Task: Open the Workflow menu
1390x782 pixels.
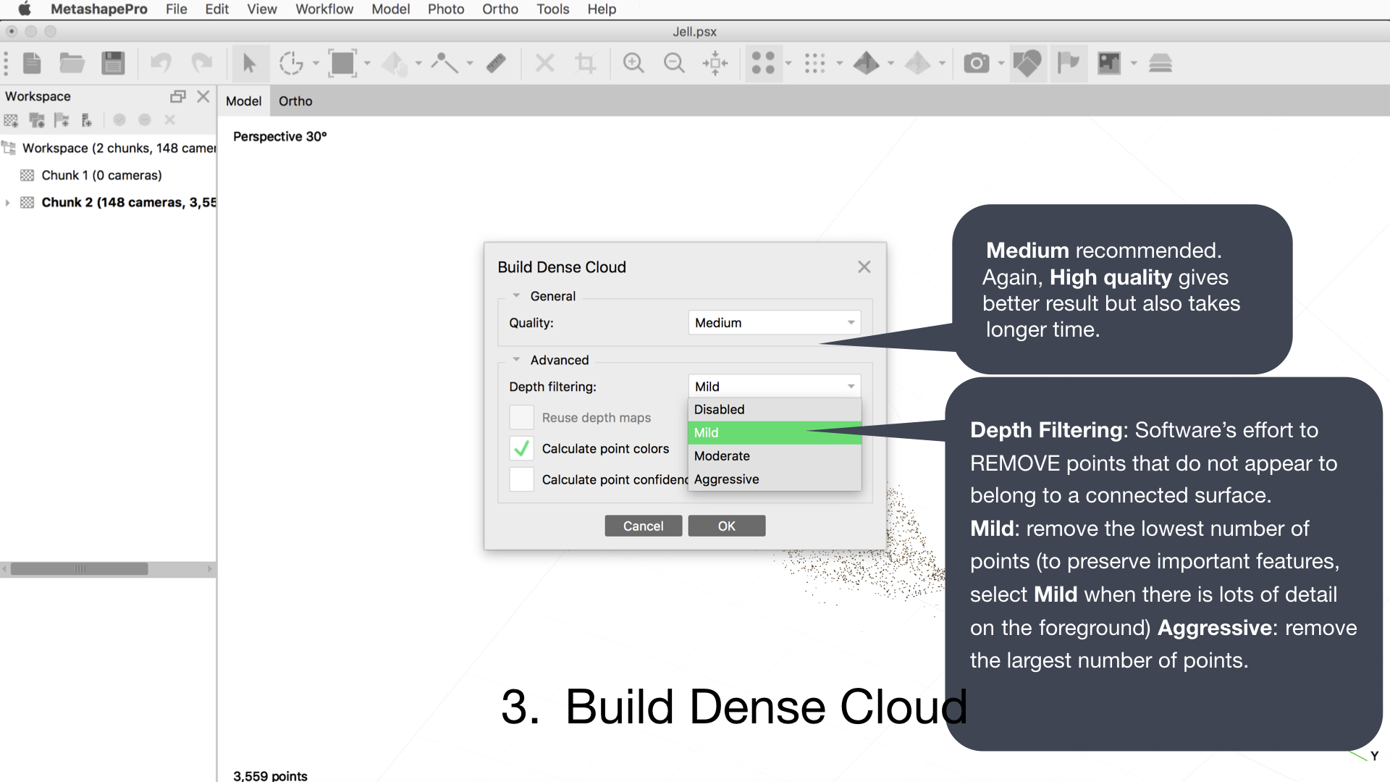Action: (324, 9)
